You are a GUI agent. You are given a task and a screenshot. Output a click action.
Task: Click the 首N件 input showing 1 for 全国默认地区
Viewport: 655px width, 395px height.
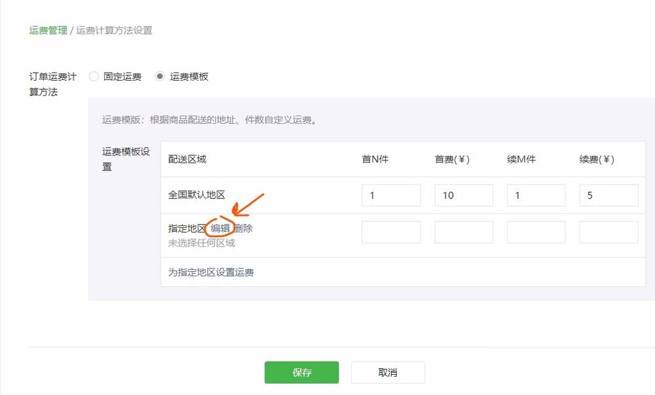391,195
